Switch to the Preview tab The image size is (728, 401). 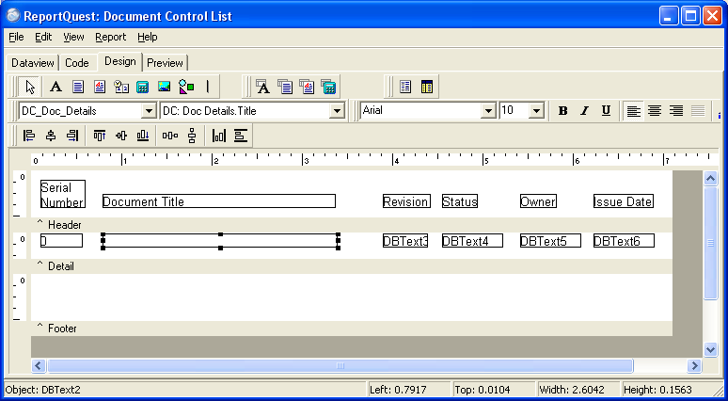point(165,63)
